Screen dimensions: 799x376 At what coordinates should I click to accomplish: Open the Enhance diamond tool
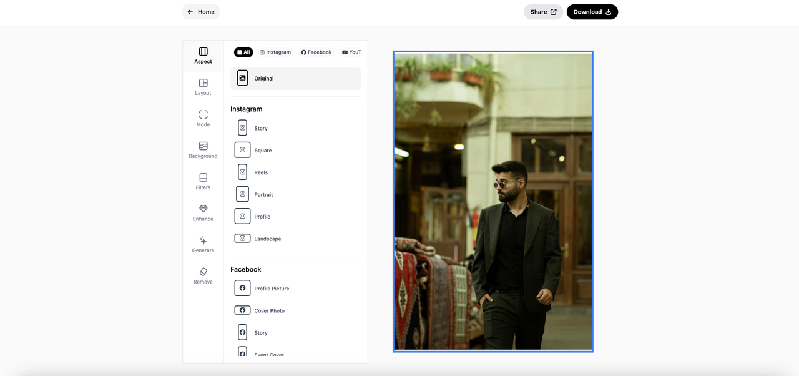pyautogui.click(x=203, y=213)
